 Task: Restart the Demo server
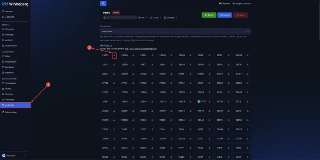tap(224, 15)
